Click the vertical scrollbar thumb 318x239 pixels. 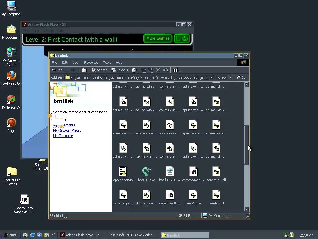pyautogui.click(x=246, y=145)
